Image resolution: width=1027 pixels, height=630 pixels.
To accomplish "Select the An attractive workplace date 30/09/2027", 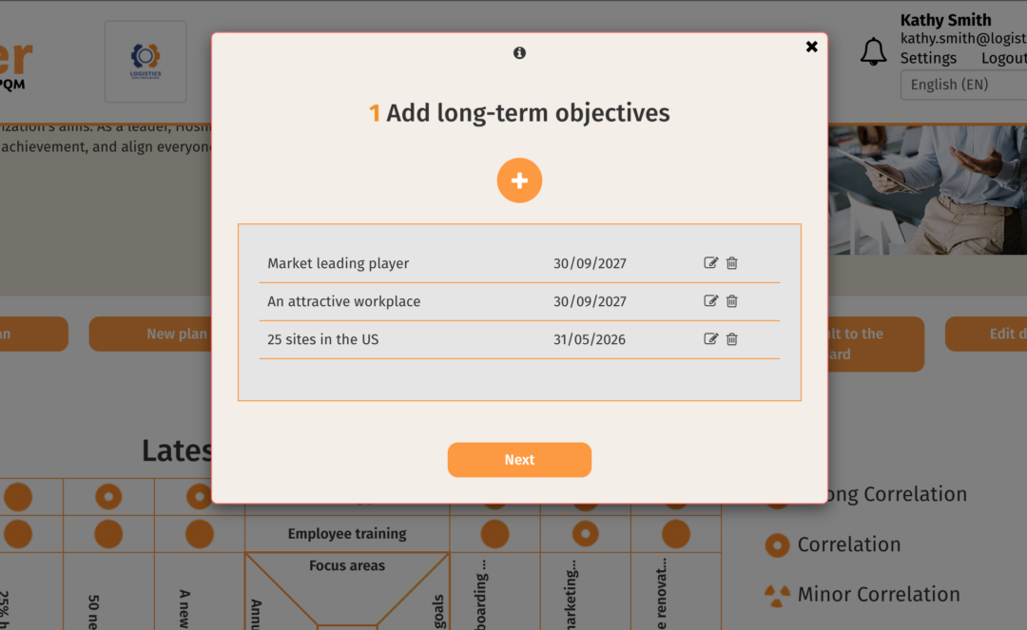I will (x=590, y=301).
